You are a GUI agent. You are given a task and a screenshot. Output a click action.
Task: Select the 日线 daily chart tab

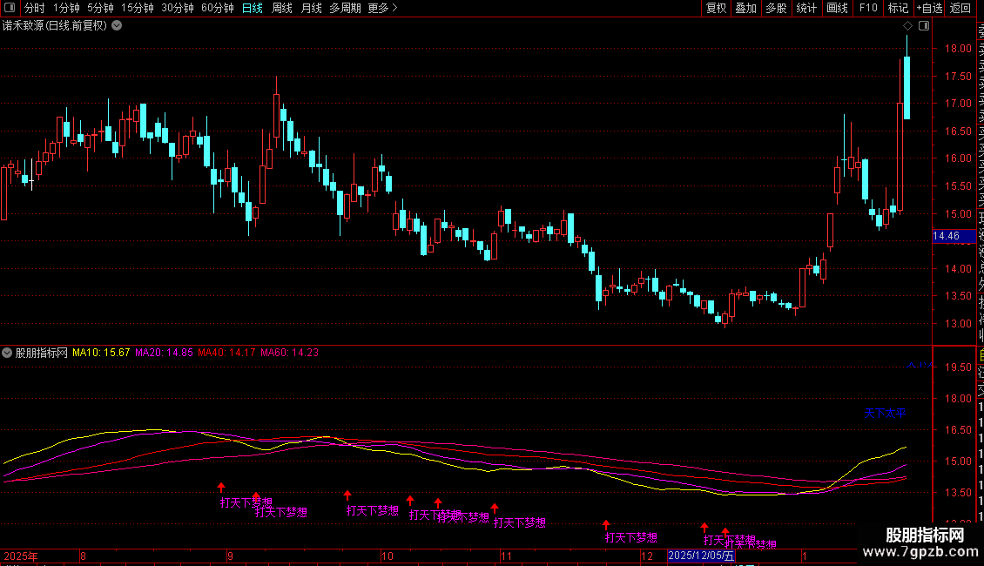tap(253, 8)
